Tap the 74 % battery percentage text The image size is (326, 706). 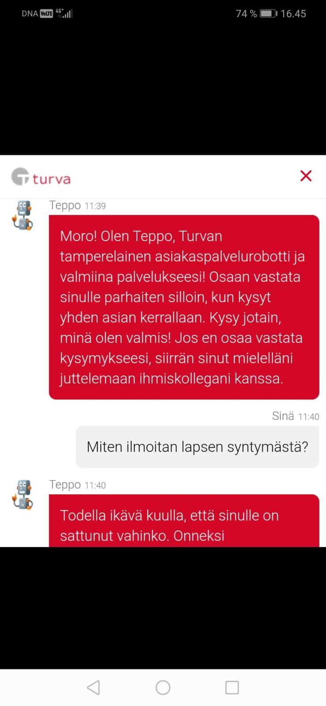(246, 14)
